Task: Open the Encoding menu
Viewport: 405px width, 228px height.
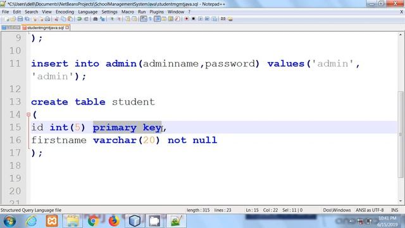Action: (x=65, y=12)
